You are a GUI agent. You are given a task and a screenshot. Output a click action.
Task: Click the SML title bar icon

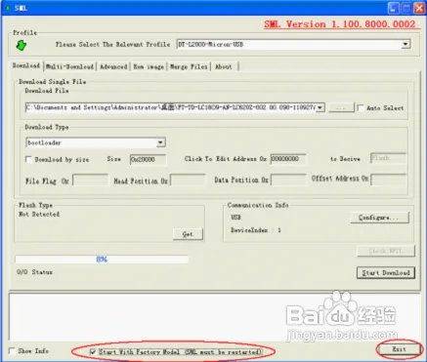click(8, 8)
